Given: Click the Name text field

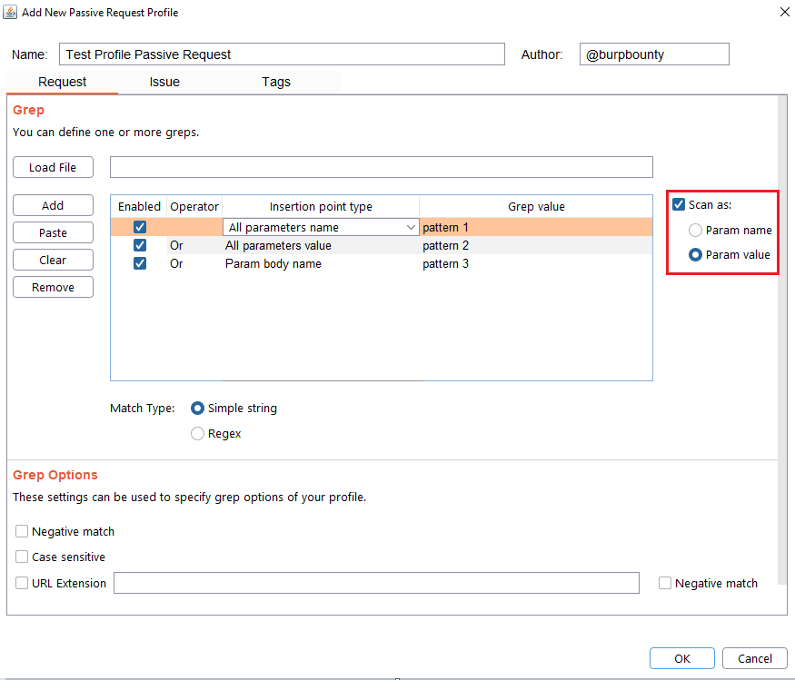Looking at the screenshot, I should tap(282, 54).
